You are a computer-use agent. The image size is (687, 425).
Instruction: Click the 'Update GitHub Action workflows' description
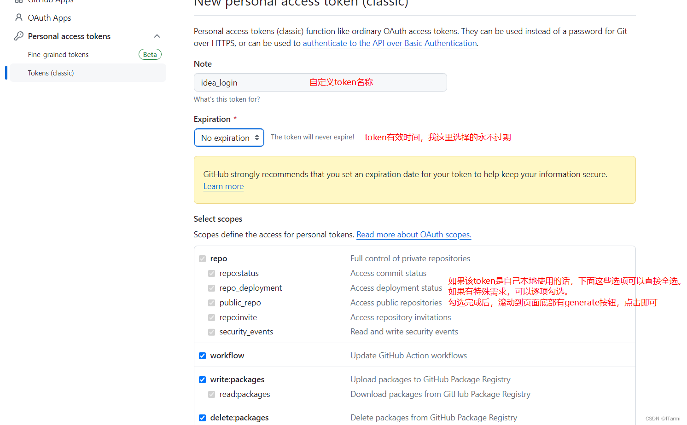coord(408,356)
